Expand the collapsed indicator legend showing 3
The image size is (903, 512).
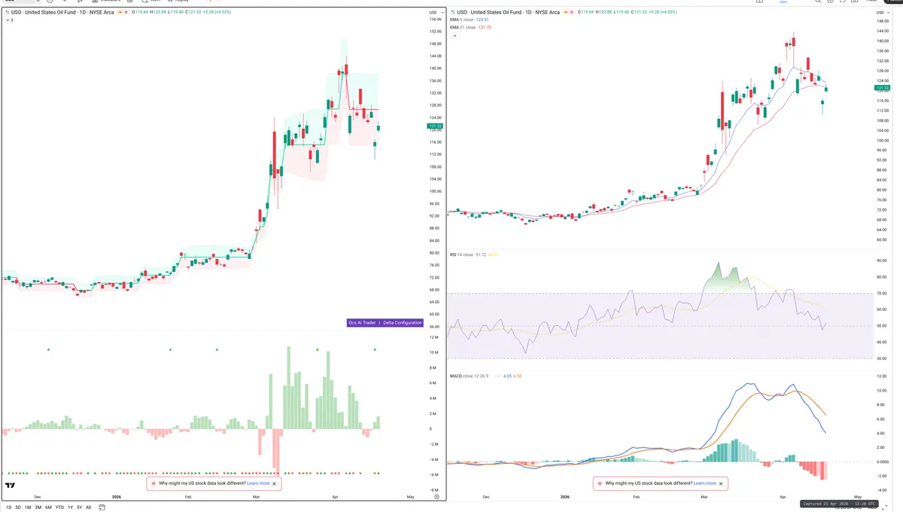9,20
